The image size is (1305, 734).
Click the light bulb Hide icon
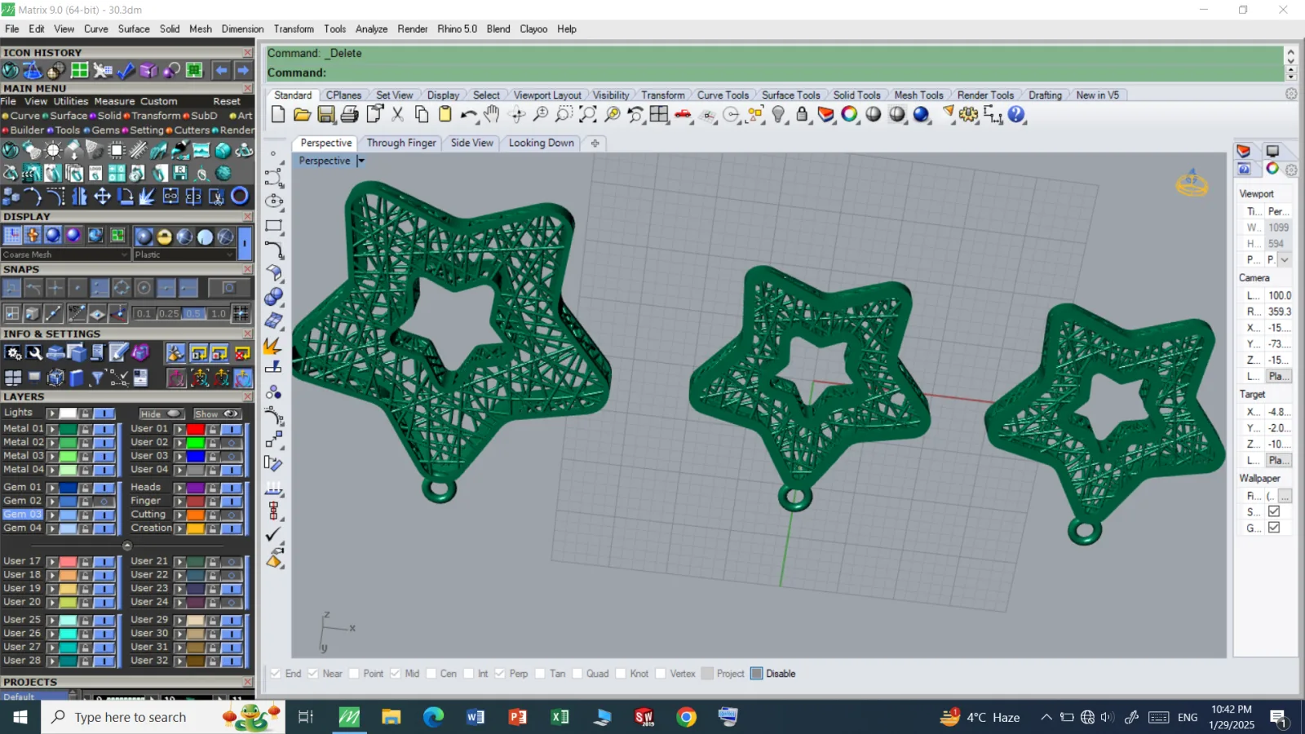[779, 115]
